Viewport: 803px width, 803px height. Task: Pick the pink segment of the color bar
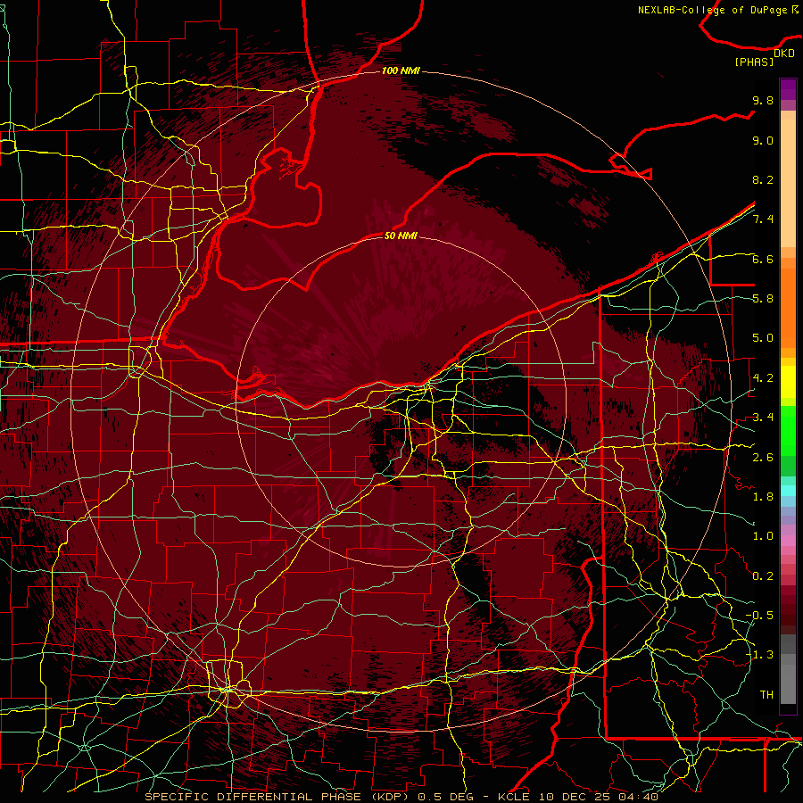pyautogui.click(x=788, y=541)
